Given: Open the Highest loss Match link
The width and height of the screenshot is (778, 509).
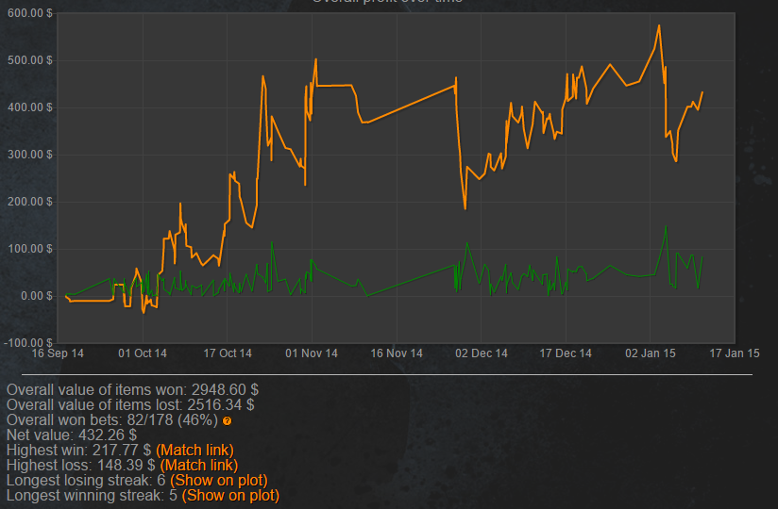Looking at the screenshot, I should click(199, 466).
